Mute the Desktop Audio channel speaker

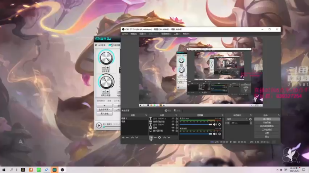(x=215, y=134)
